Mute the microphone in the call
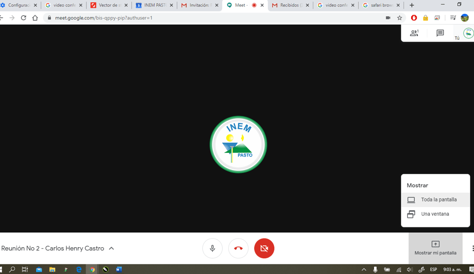The image size is (474, 274). point(212,248)
